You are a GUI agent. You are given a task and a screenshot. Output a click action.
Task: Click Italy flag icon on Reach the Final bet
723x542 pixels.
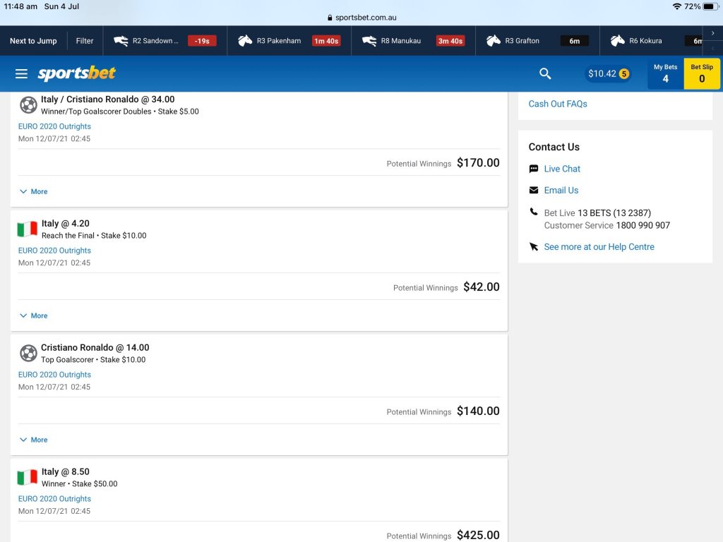(28, 229)
